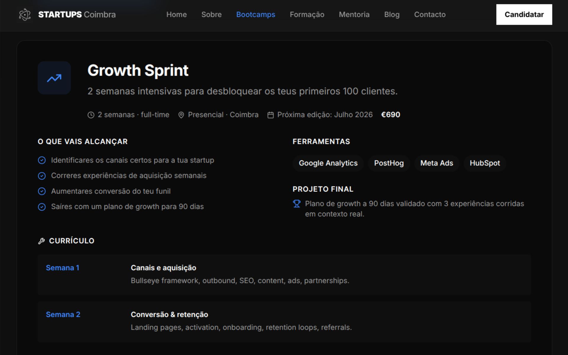Open the Formação section
Screen dimensions: 568x355
pos(307,14)
